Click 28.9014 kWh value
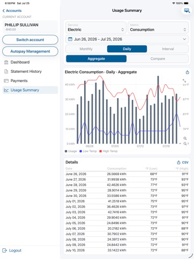 coord(116,190)
